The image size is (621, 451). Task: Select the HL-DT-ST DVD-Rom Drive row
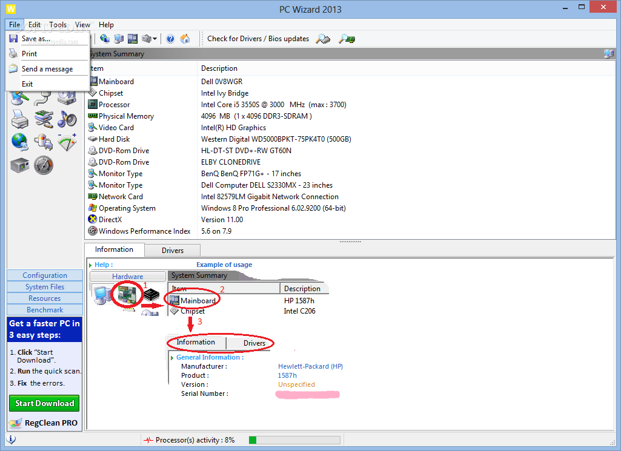coord(351,150)
